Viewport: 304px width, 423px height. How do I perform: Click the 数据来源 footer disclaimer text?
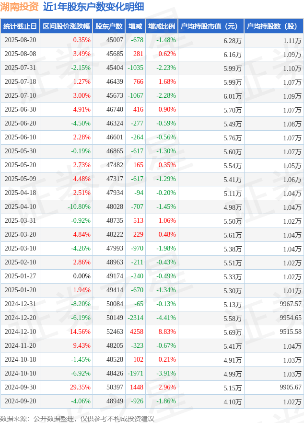click(x=77, y=418)
